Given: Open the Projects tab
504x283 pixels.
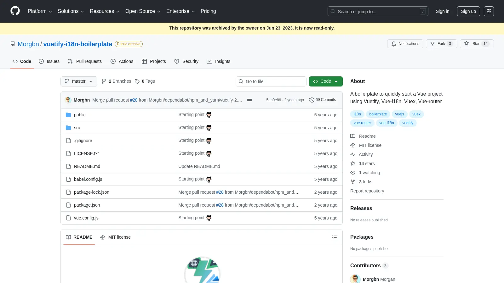Looking at the screenshot, I should (154, 61).
